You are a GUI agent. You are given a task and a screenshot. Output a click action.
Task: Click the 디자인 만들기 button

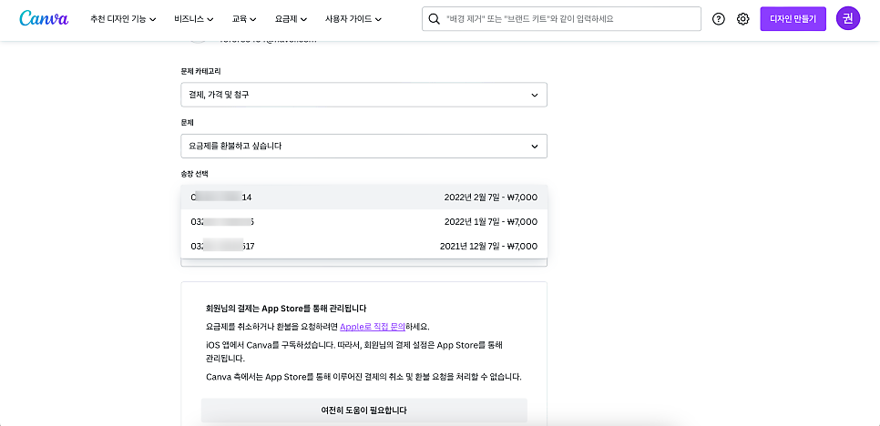pyautogui.click(x=793, y=19)
